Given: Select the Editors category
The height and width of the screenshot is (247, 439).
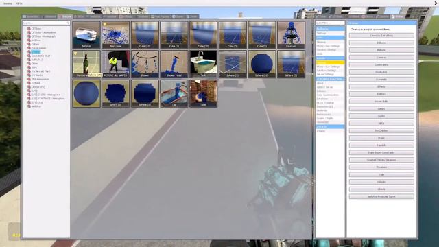Looking at the screenshot, I should [35, 44].
